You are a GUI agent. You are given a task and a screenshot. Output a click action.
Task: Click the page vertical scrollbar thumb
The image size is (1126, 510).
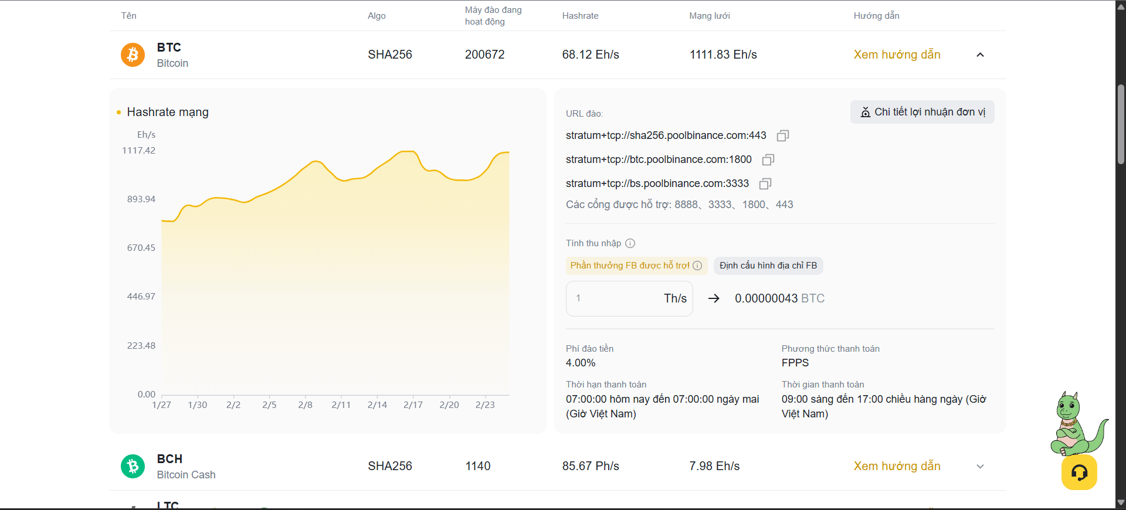[1121, 124]
